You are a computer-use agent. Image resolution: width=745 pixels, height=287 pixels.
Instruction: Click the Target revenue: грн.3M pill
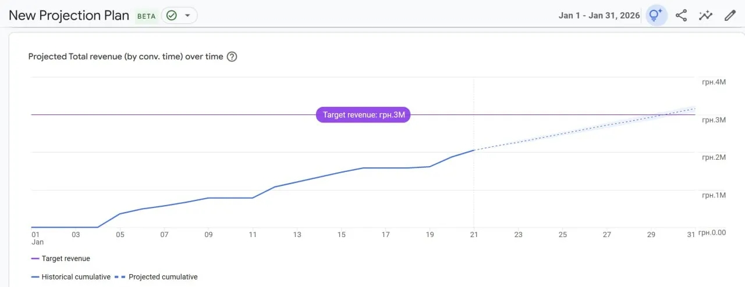click(x=364, y=115)
